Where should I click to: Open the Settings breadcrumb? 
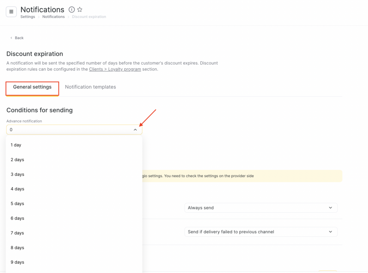(x=28, y=17)
